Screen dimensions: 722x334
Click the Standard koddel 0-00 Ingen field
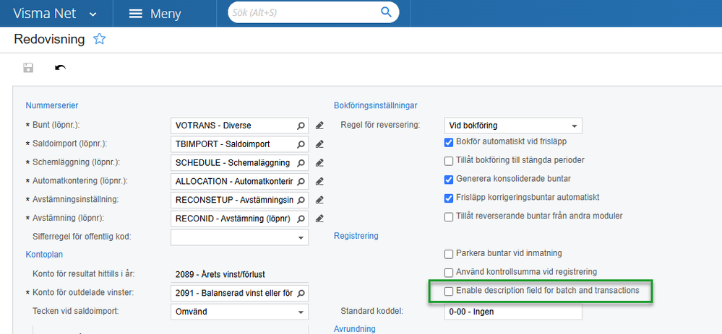pyautogui.click(x=513, y=312)
